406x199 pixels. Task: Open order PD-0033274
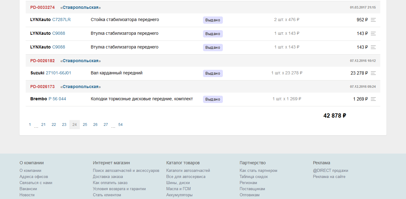pos(42,7)
